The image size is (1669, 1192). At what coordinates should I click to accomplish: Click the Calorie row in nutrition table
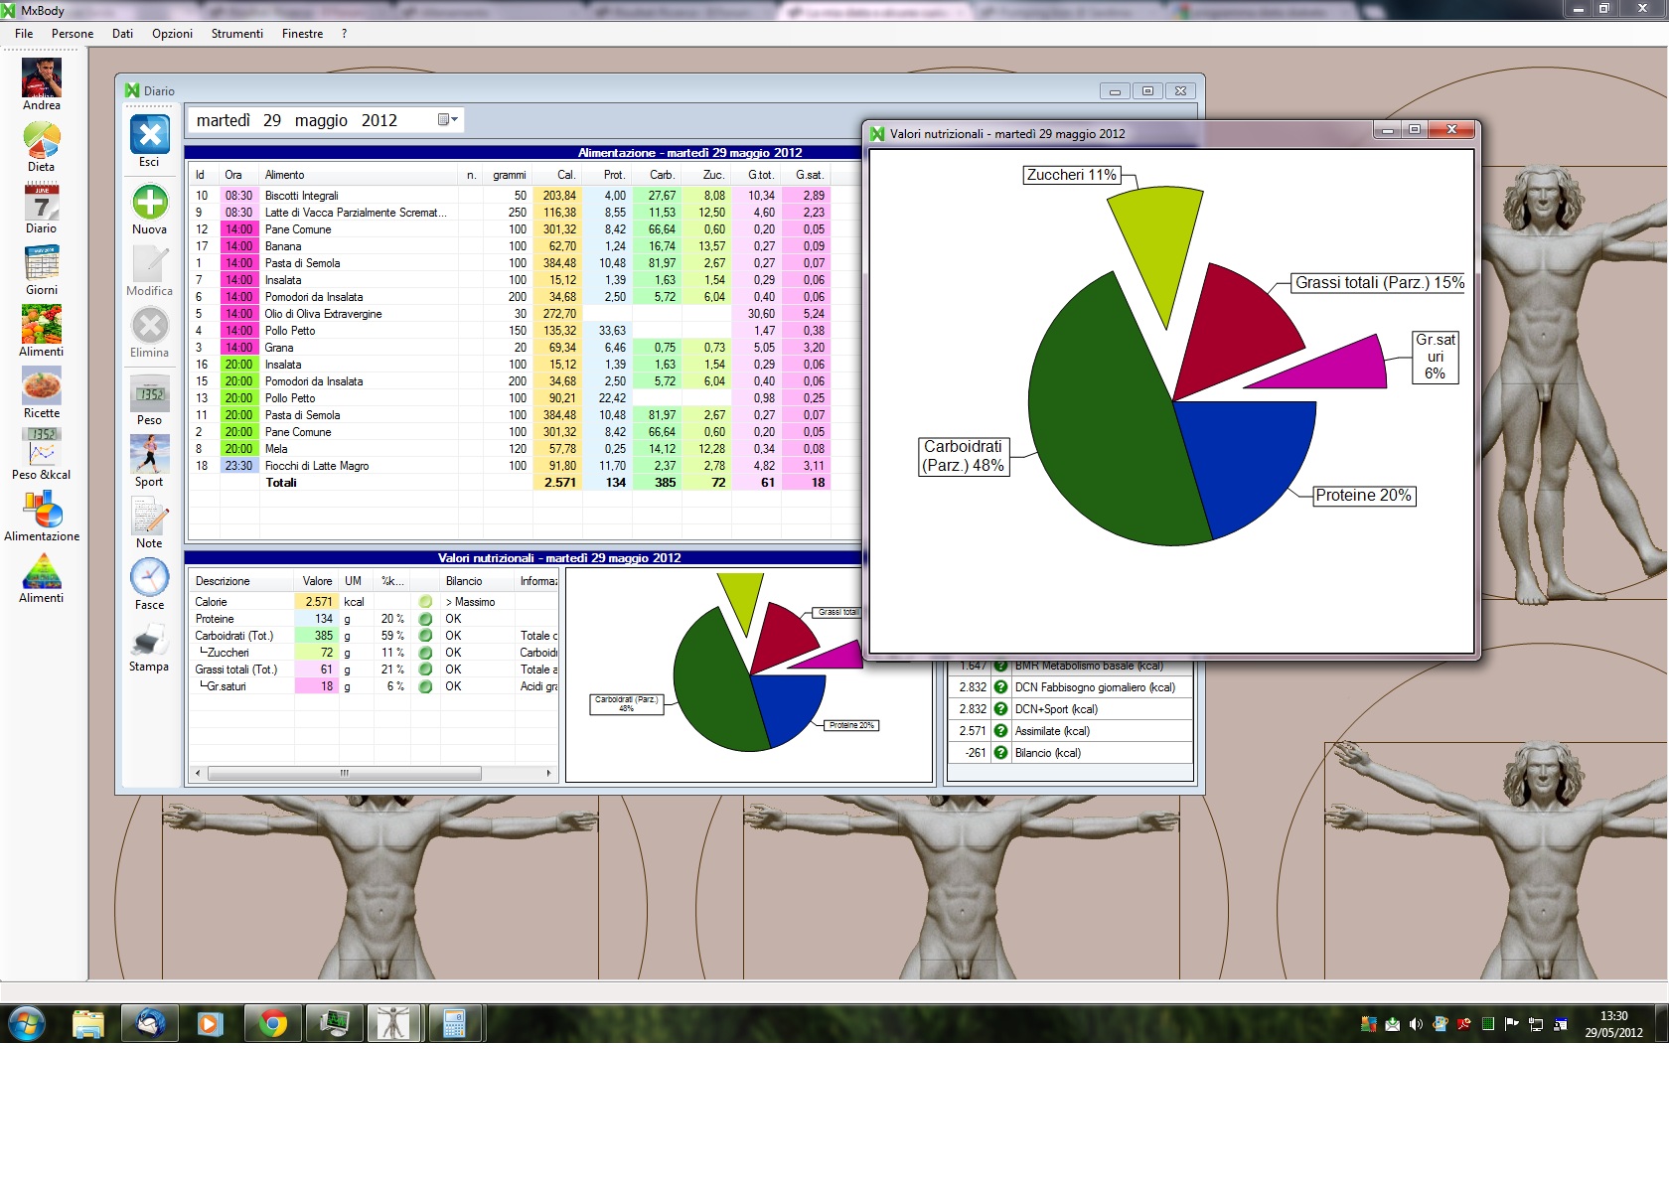(x=374, y=602)
